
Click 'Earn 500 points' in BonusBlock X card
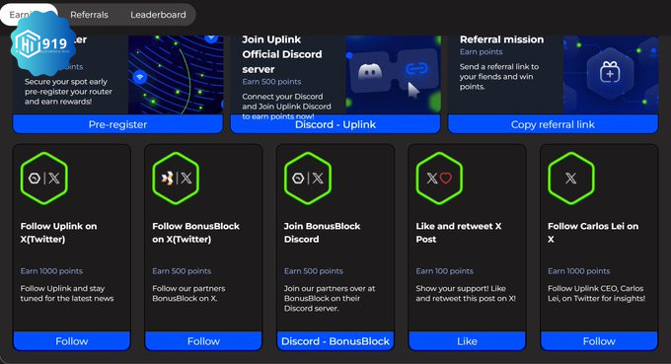182,271
